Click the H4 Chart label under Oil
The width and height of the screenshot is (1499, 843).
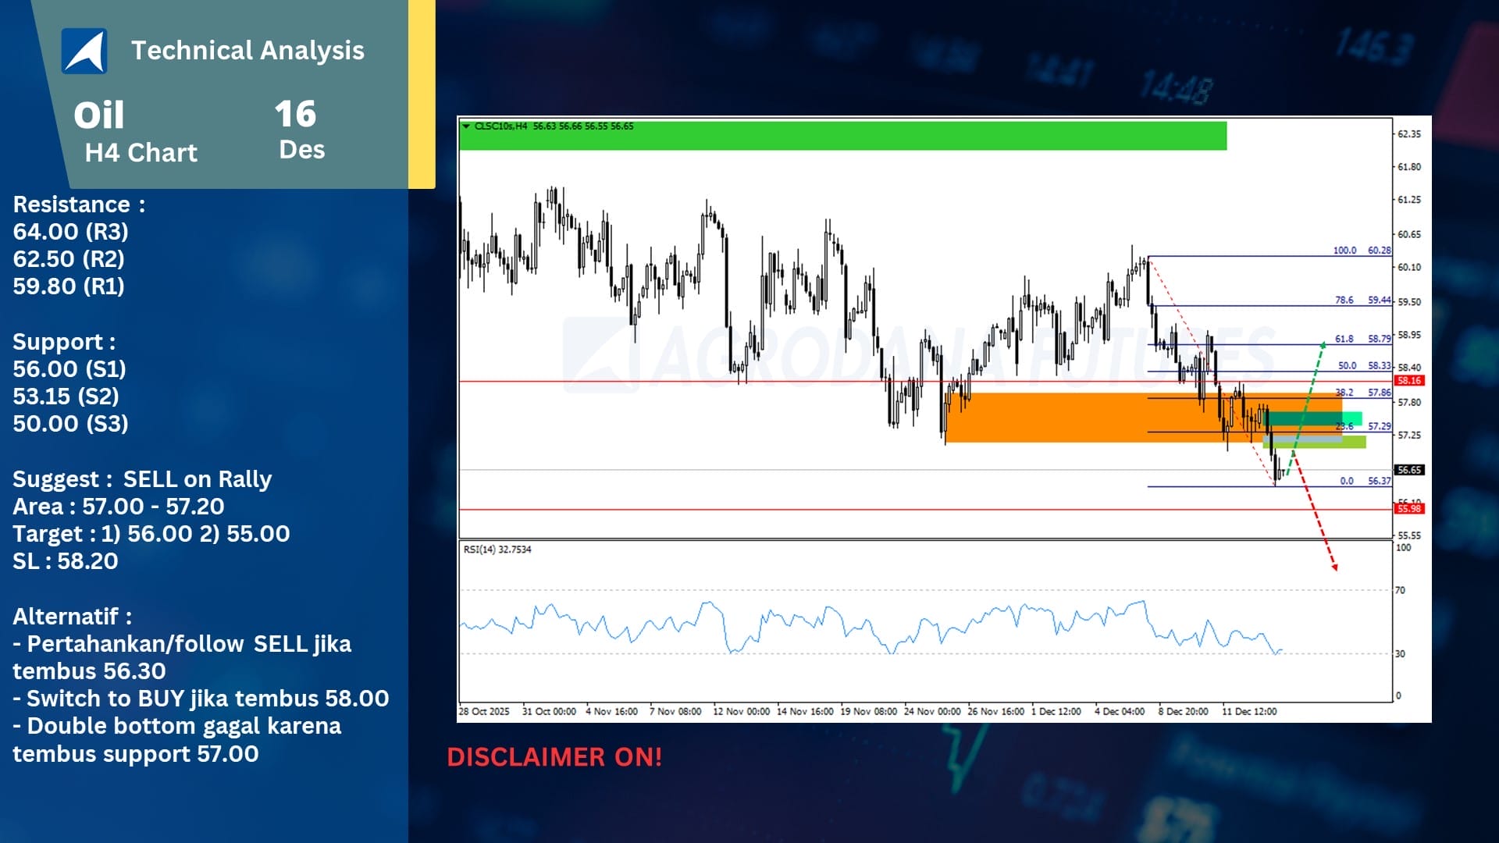(x=141, y=153)
